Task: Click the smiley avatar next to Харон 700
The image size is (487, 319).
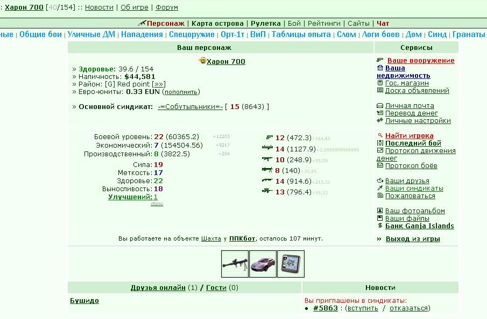Action: (x=202, y=61)
